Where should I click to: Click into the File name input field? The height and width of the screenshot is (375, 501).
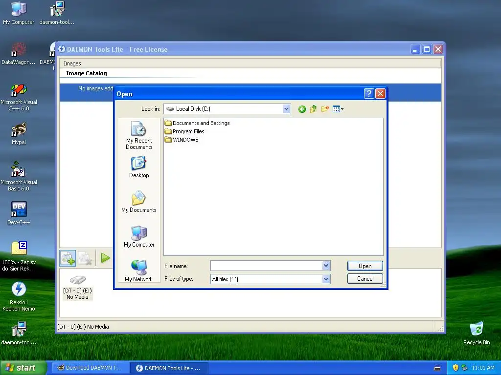point(267,266)
